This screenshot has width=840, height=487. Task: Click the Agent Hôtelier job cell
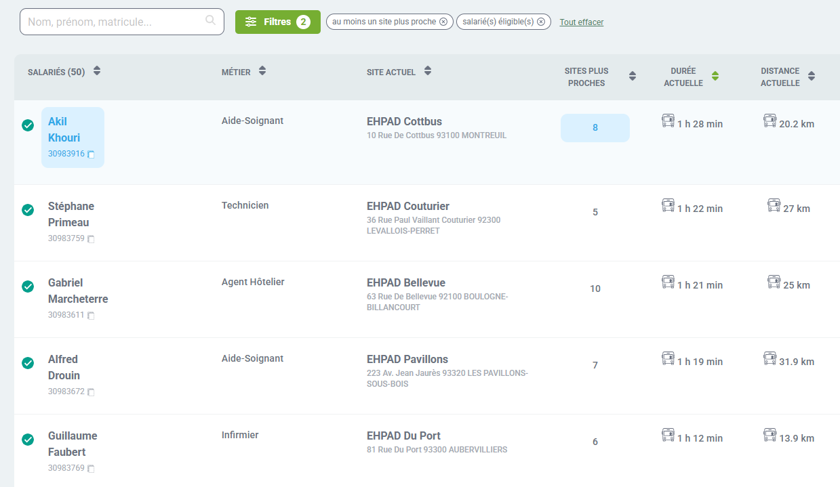coord(253,282)
